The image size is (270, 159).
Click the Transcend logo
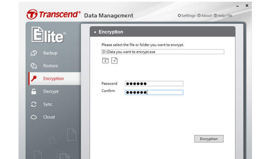(x=54, y=14)
